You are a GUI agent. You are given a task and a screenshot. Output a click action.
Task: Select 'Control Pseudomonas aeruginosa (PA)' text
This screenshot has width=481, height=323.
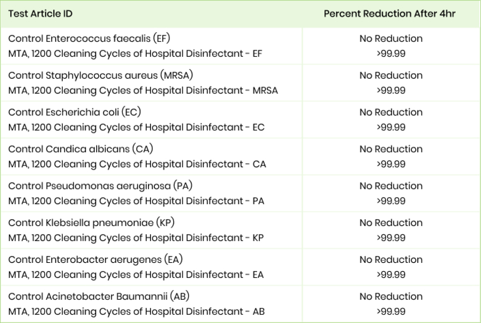tap(100, 186)
